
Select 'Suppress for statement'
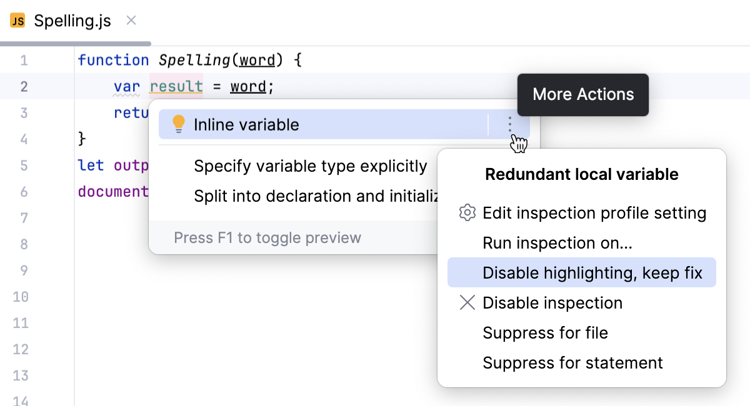(572, 362)
